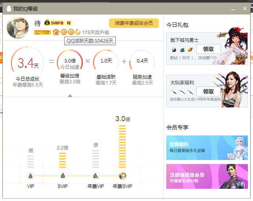The height and width of the screenshot is (201, 253).
Task: Click the 会员专享 heading
Action: click(x=177, y=127)
